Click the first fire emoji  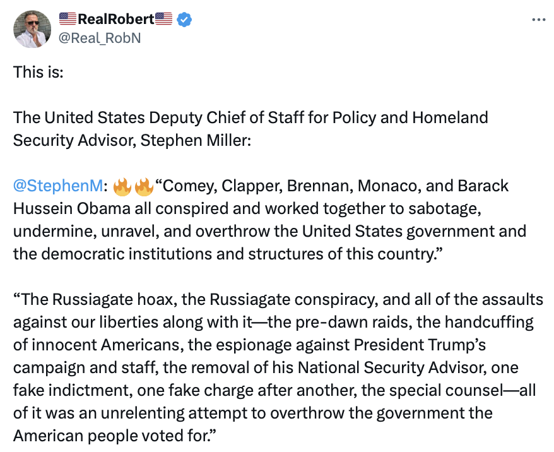pyautogui.click(x=122, y=187)
